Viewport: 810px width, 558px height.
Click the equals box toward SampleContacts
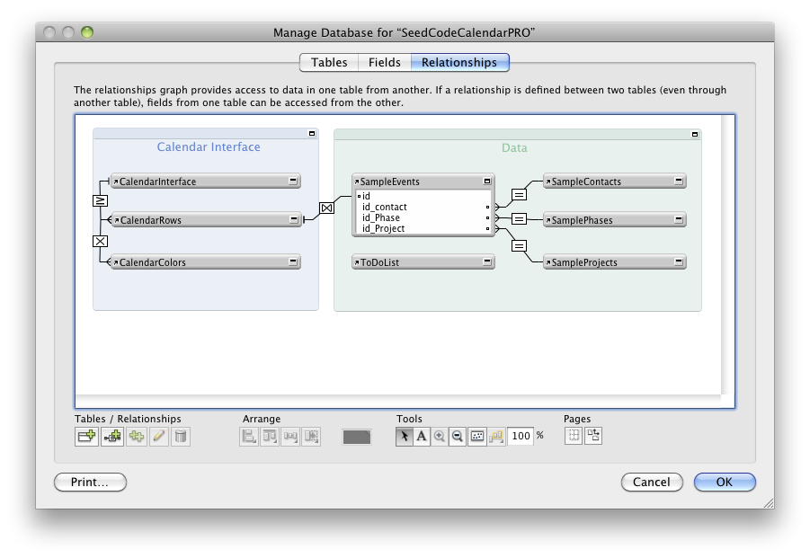[519, 195]
